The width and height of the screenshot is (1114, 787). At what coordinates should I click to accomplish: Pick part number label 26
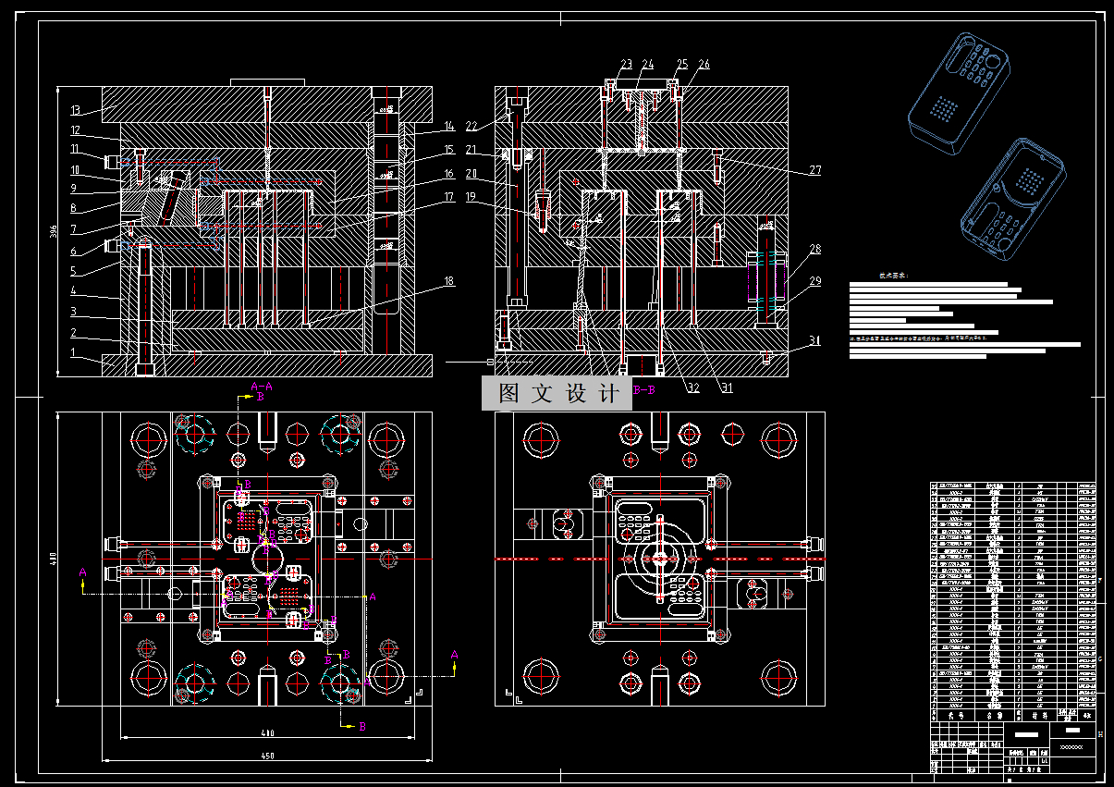tap(704, 65)
